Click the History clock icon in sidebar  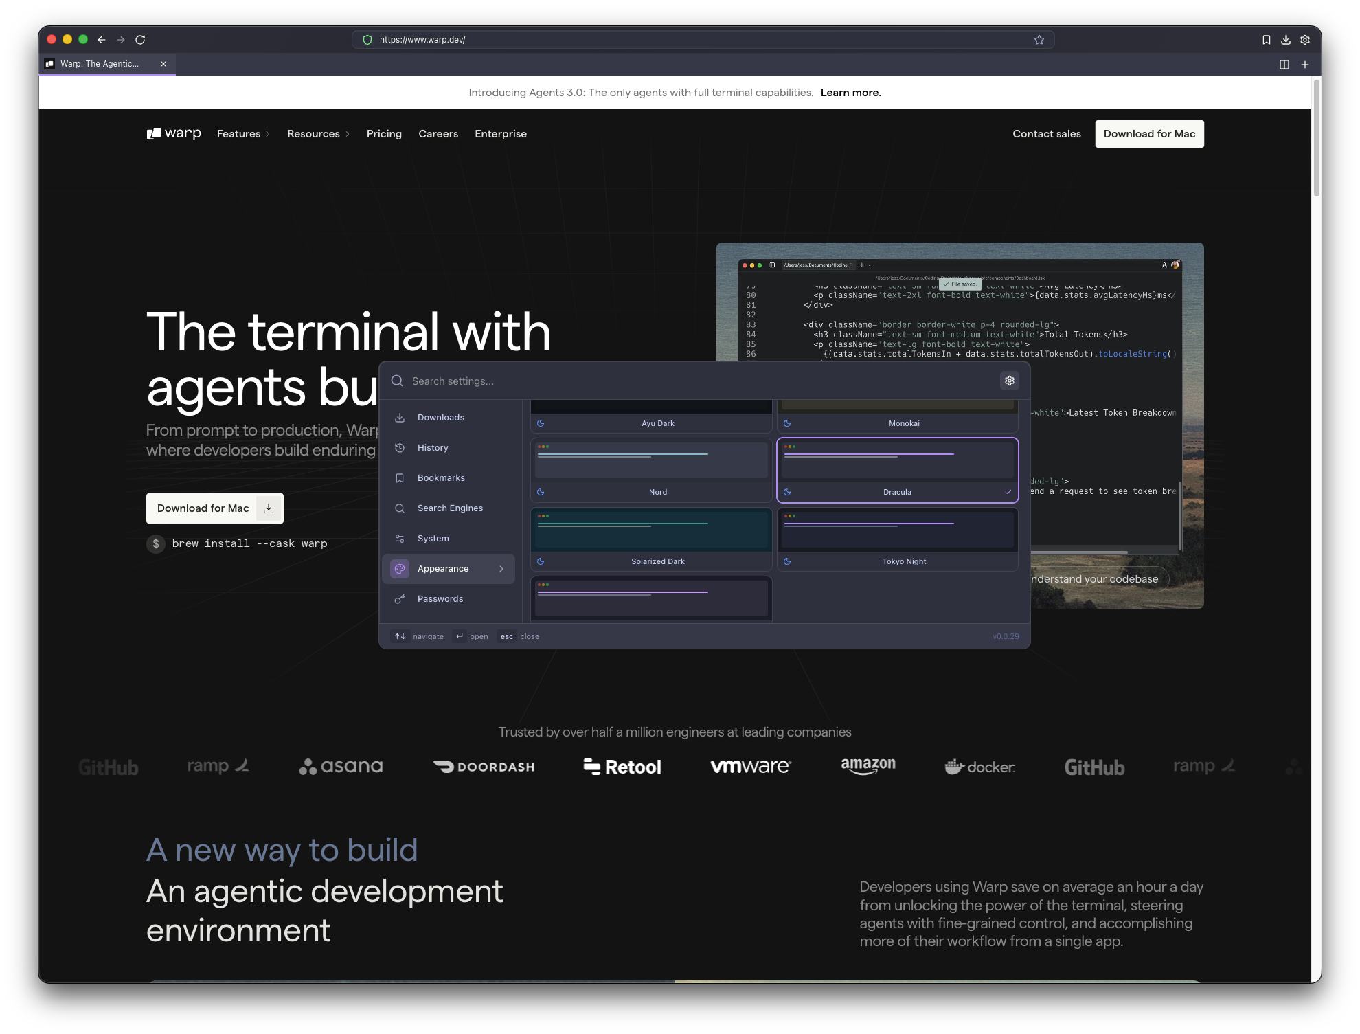[400, 447]
